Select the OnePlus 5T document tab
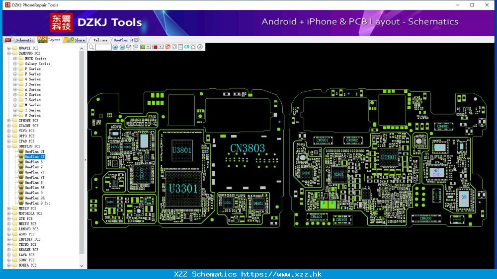The width and height of the screenshot is (497, 279). 124,40
